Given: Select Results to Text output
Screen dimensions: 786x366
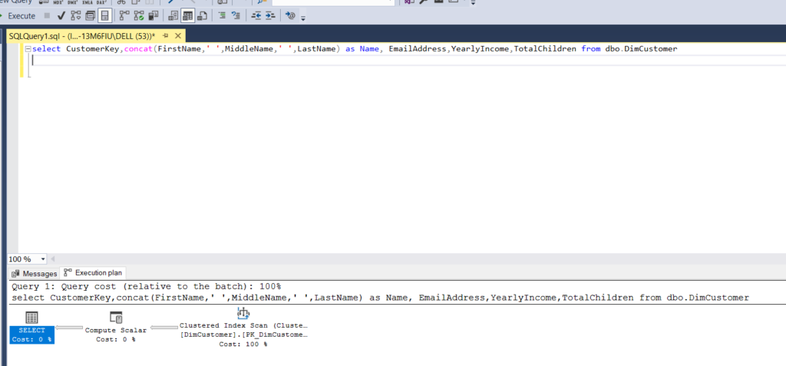Looking at the screenshot, I should pyautogui.click(x=173, y=15).
